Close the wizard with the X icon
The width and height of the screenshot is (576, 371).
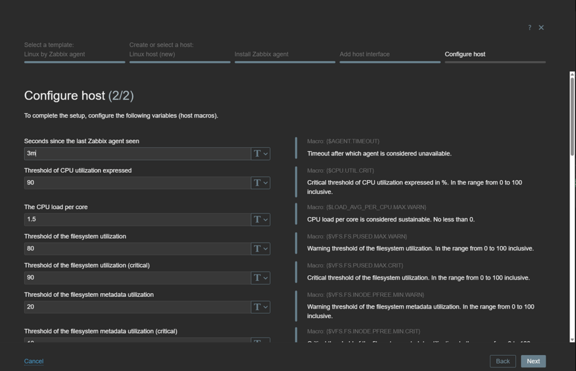click(541, 27)
